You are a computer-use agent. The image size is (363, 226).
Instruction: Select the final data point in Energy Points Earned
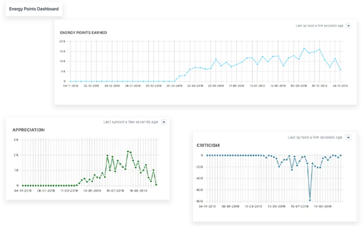click(x=341, y=70)
